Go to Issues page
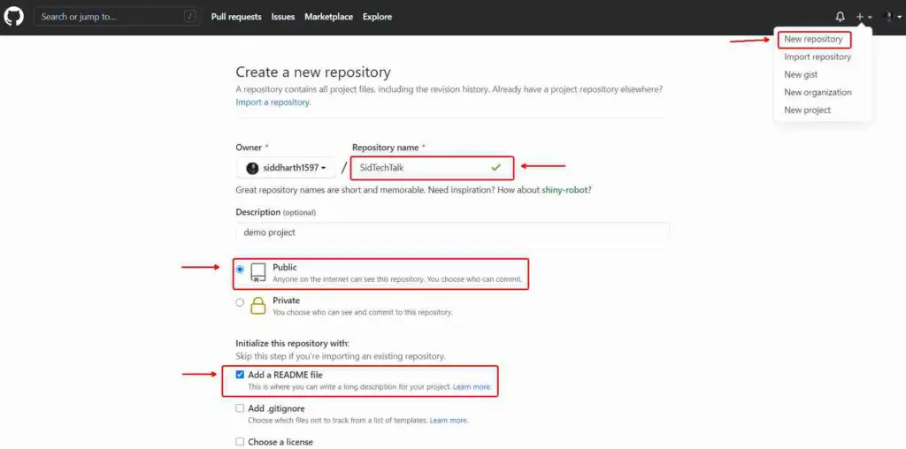Screen dimensions: 906x449 click(283, 17)
